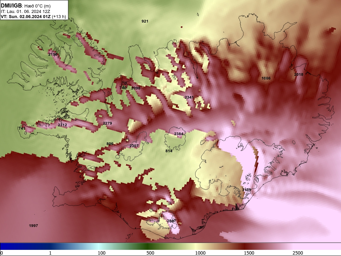The height and width of the screenshot is (256, 341).
Task: Select the 2897 label on the south coast
Action: tap(172, 221)
